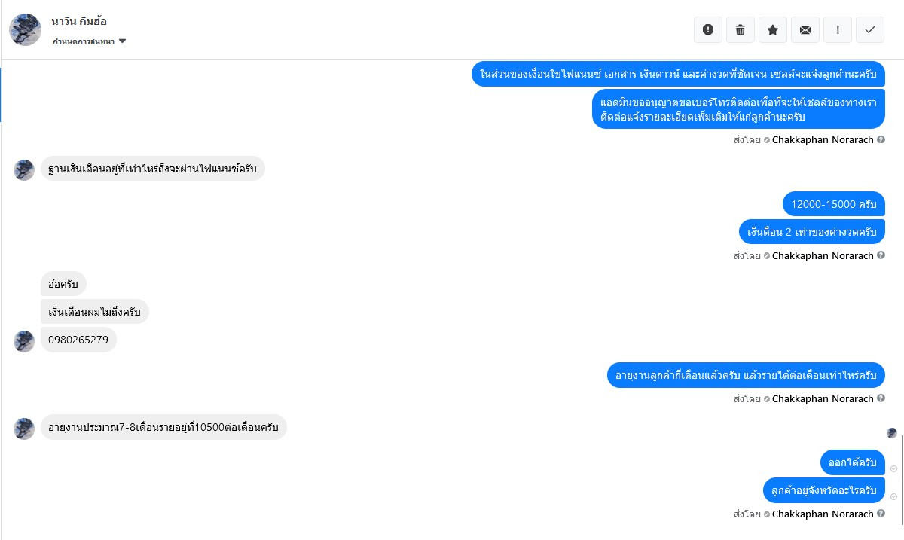Click help icon below เงินเดือน 2 เท่า message
904x540 pixels.
tap(881, 255)
